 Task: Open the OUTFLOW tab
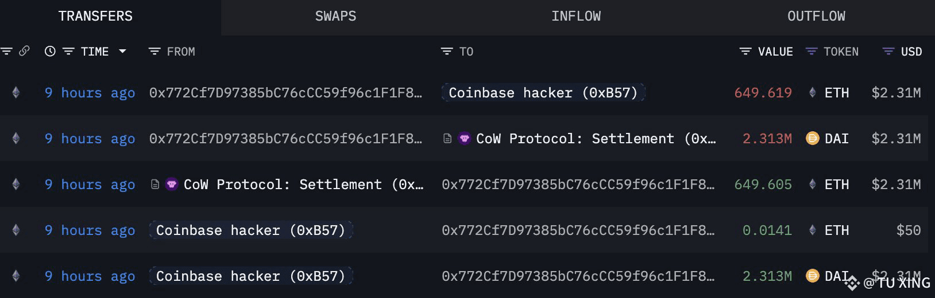pos(816,16)
